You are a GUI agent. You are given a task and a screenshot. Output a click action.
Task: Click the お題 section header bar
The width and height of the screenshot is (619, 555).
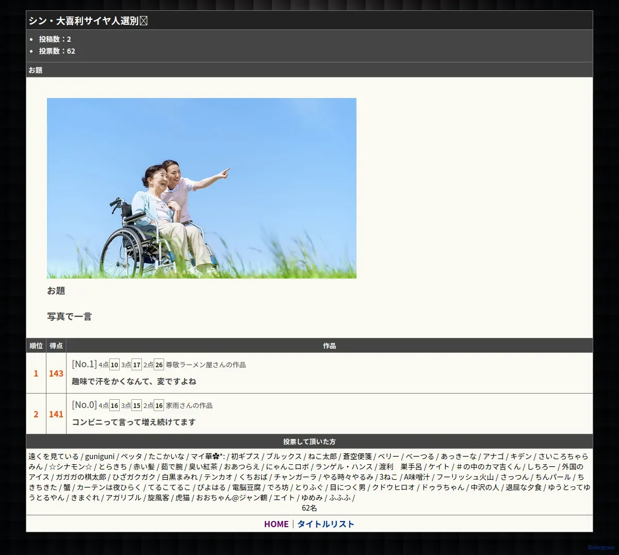[309, 70]
